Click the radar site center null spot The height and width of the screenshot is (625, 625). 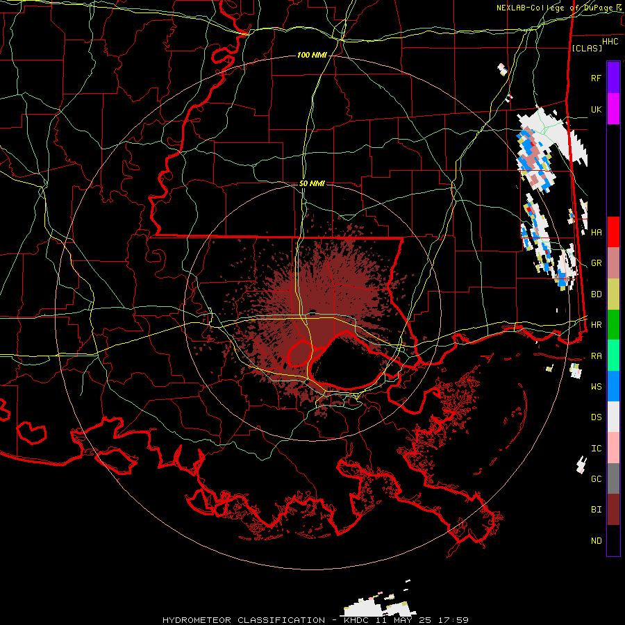(x=312, y=312)
